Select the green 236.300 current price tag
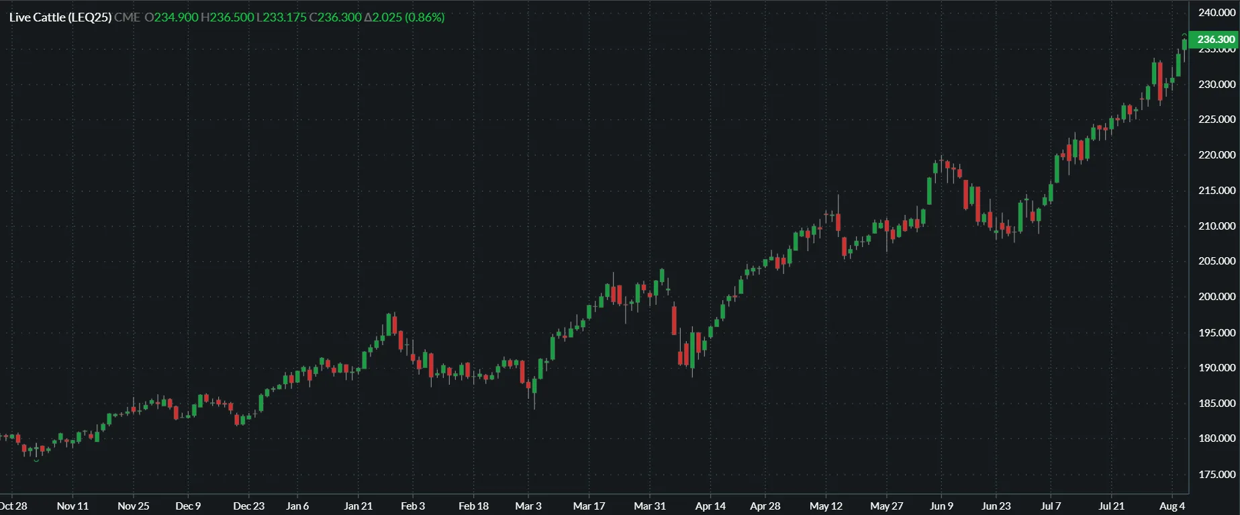 tap(1214, 40)
